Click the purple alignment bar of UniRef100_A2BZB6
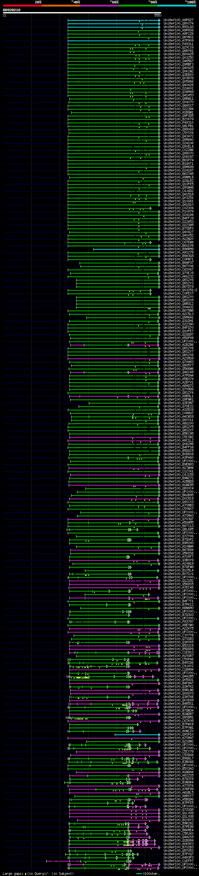 click(x=115, y=345)
